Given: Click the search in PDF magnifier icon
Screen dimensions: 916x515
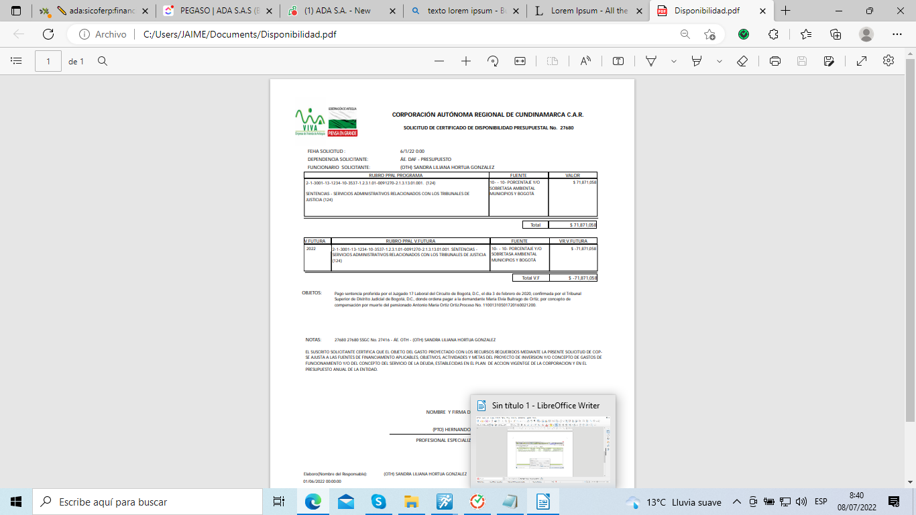Looking at the screenshot, I should click(x=103, y=61).
